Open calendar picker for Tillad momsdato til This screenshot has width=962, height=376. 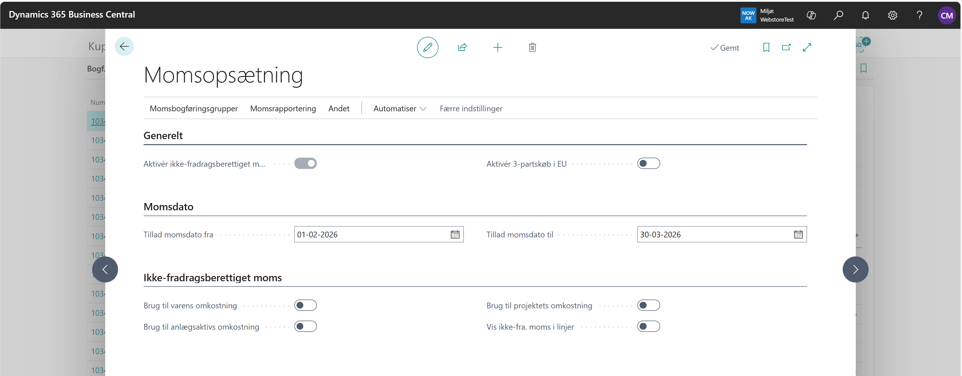pos(798,234)
